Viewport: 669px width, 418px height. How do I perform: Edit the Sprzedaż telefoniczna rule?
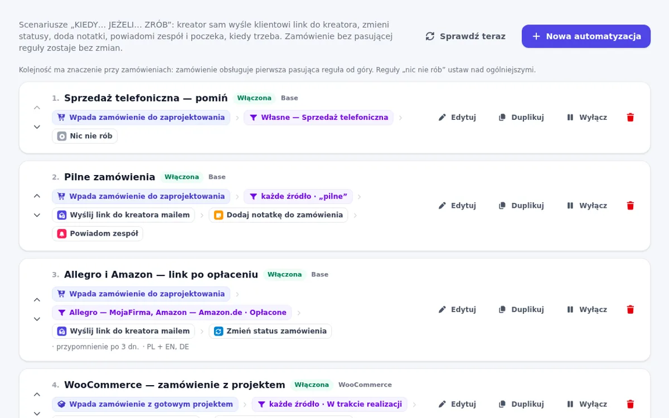(457, 118)
